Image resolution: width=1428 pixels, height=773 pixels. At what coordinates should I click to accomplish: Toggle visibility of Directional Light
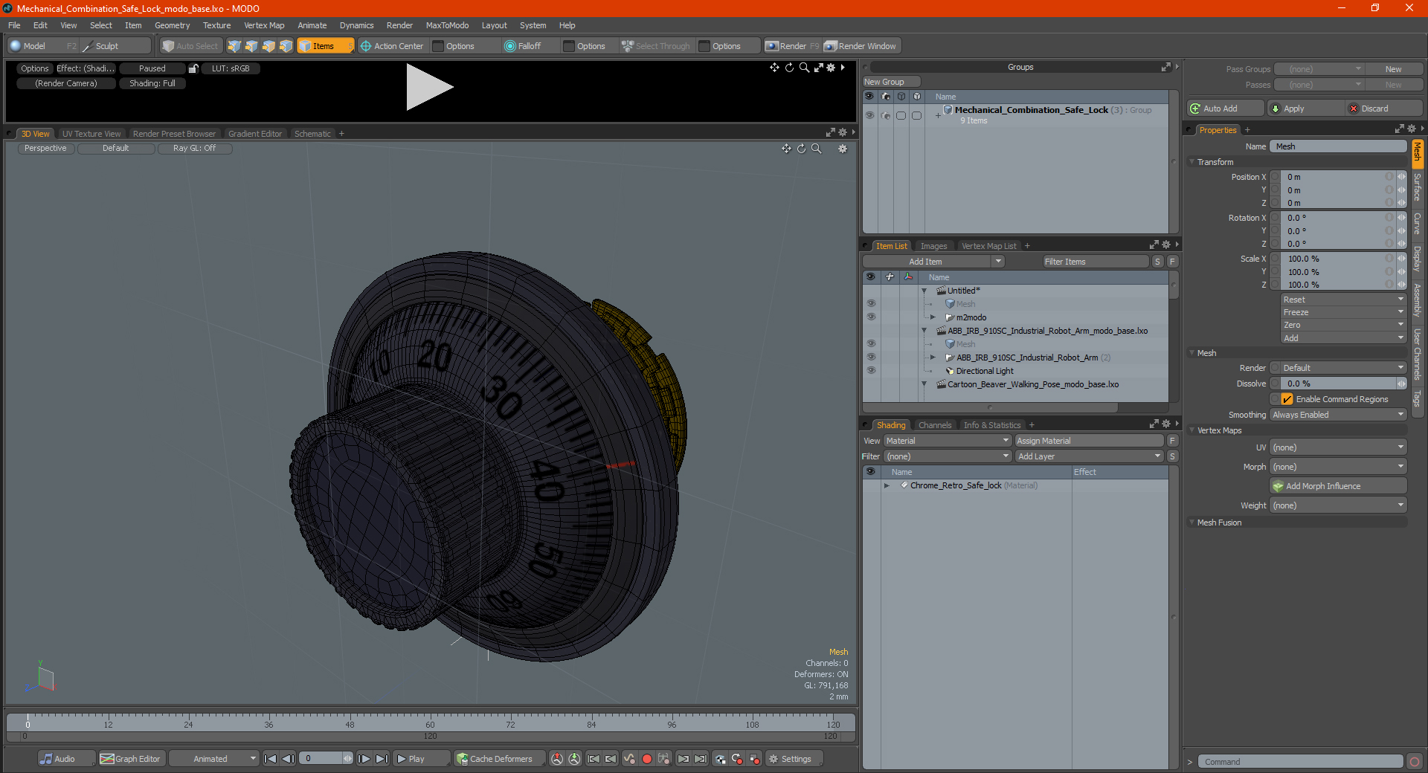(871, 371)
